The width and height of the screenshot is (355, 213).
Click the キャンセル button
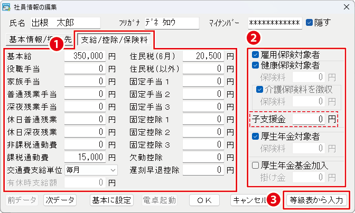click(x=248, y=200)
